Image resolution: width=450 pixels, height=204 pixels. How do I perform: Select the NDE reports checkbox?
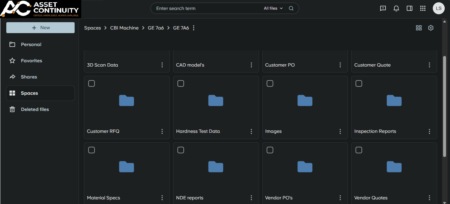(x=181, y=150)
